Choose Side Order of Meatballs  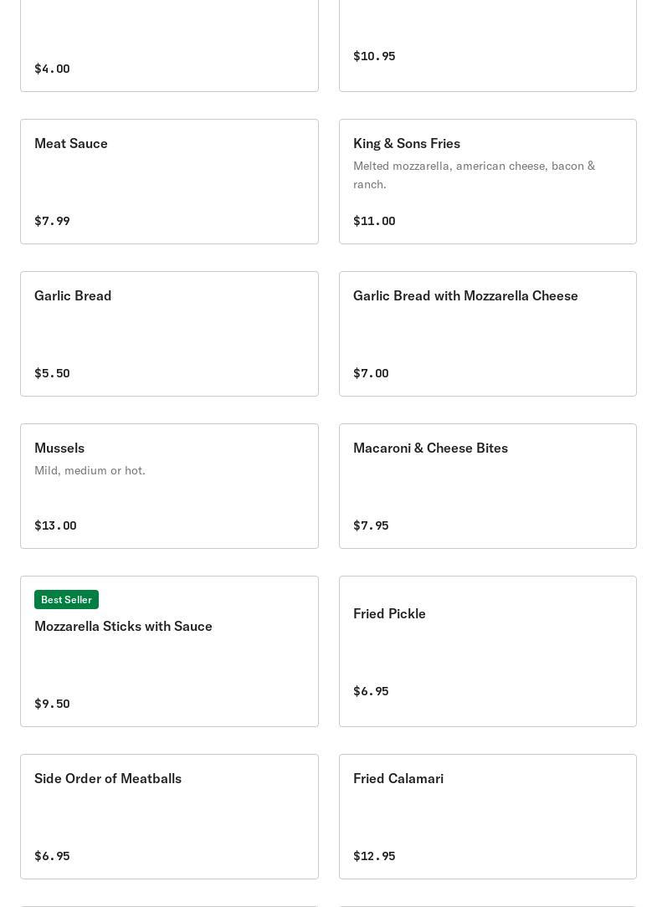169,816
